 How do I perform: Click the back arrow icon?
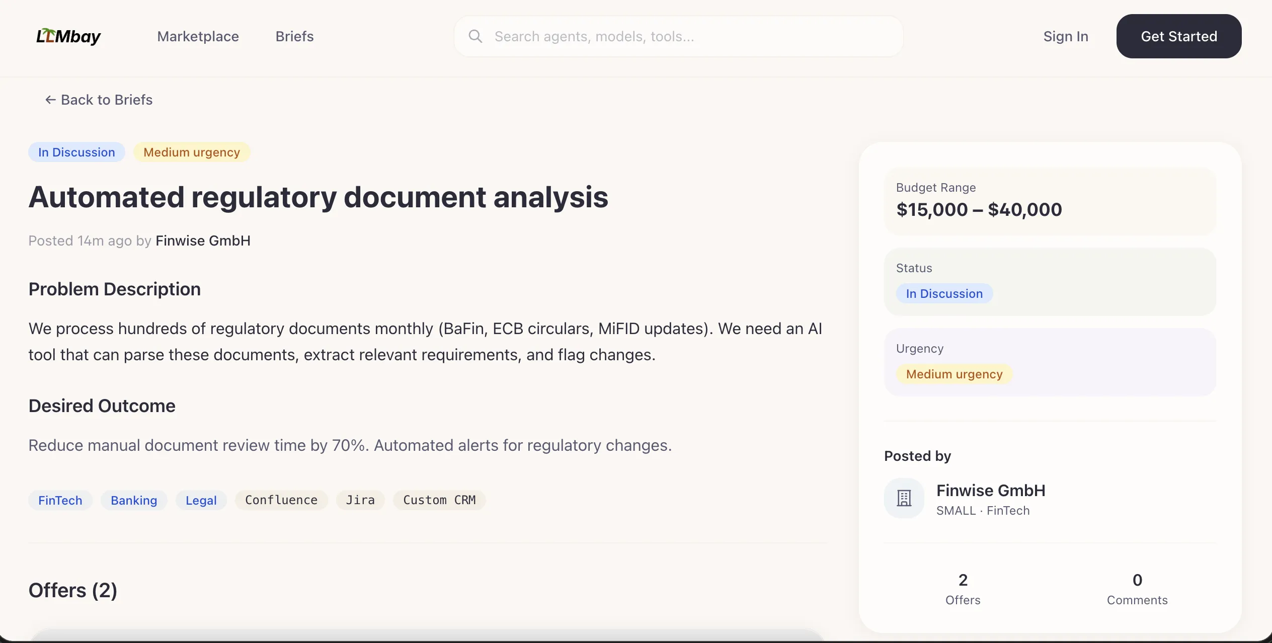pyautogui.click(x=50, y=100)
